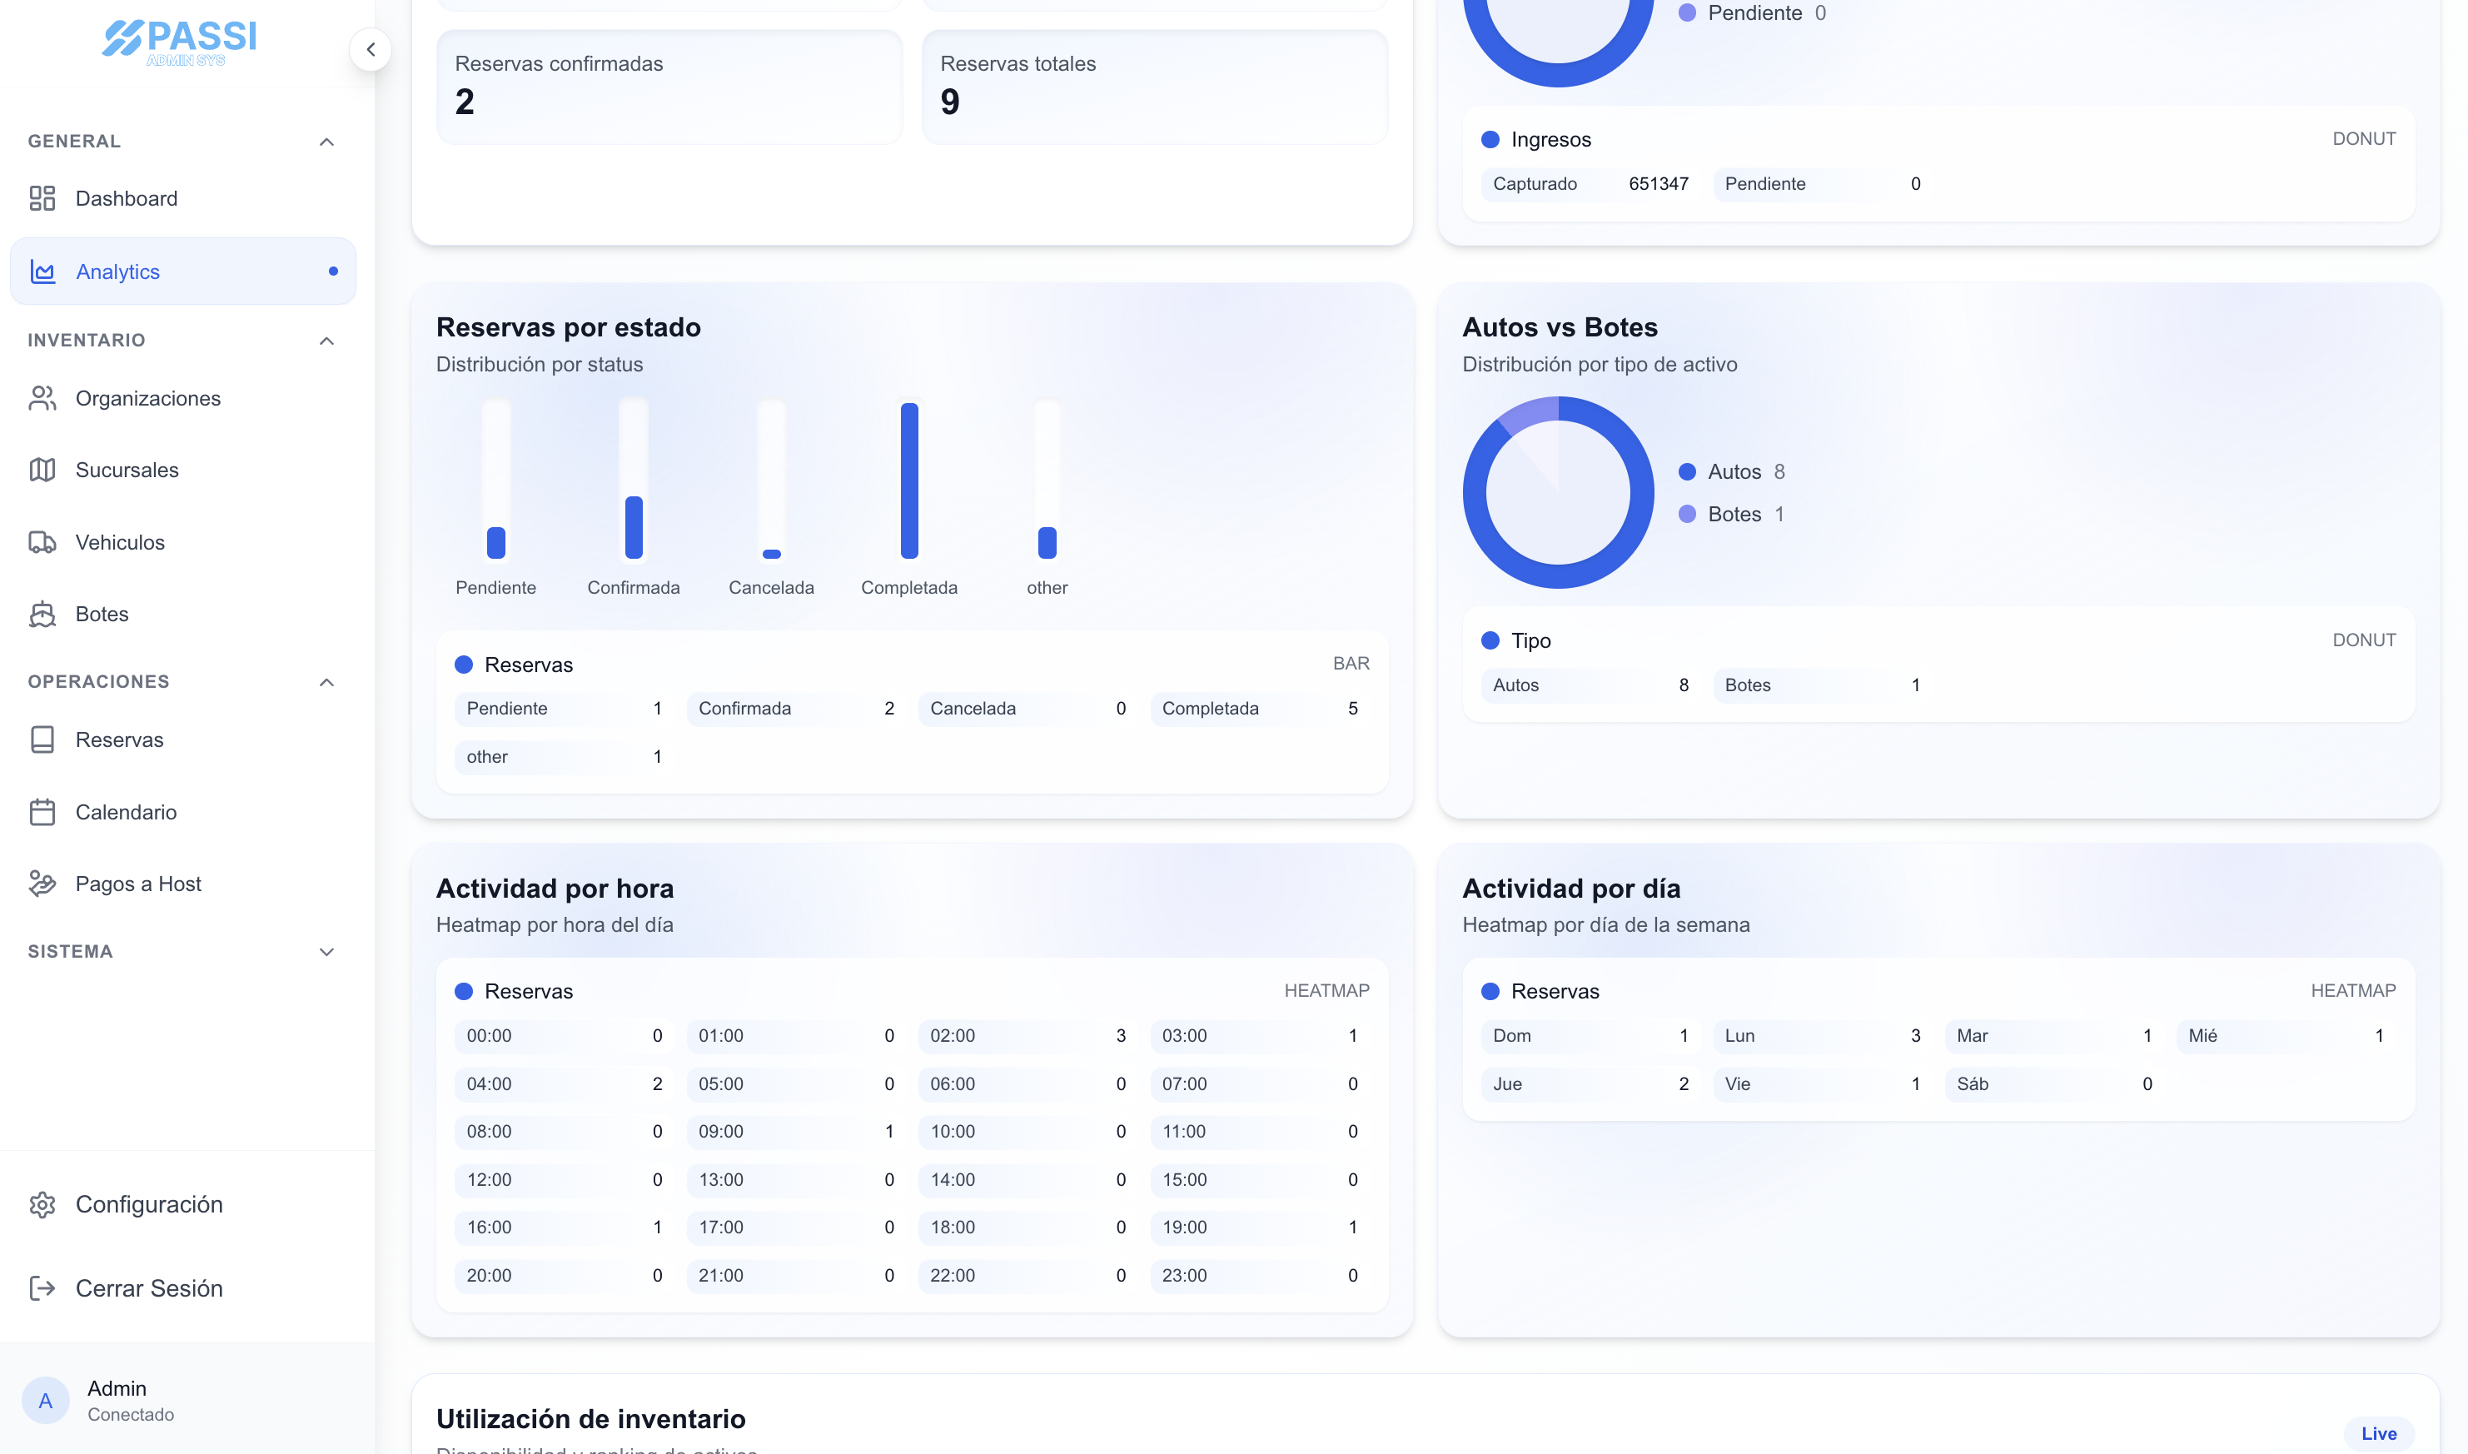The image size is (2468, 1454).
Task: Click the Botes boat icon
Action: (42, 614)
